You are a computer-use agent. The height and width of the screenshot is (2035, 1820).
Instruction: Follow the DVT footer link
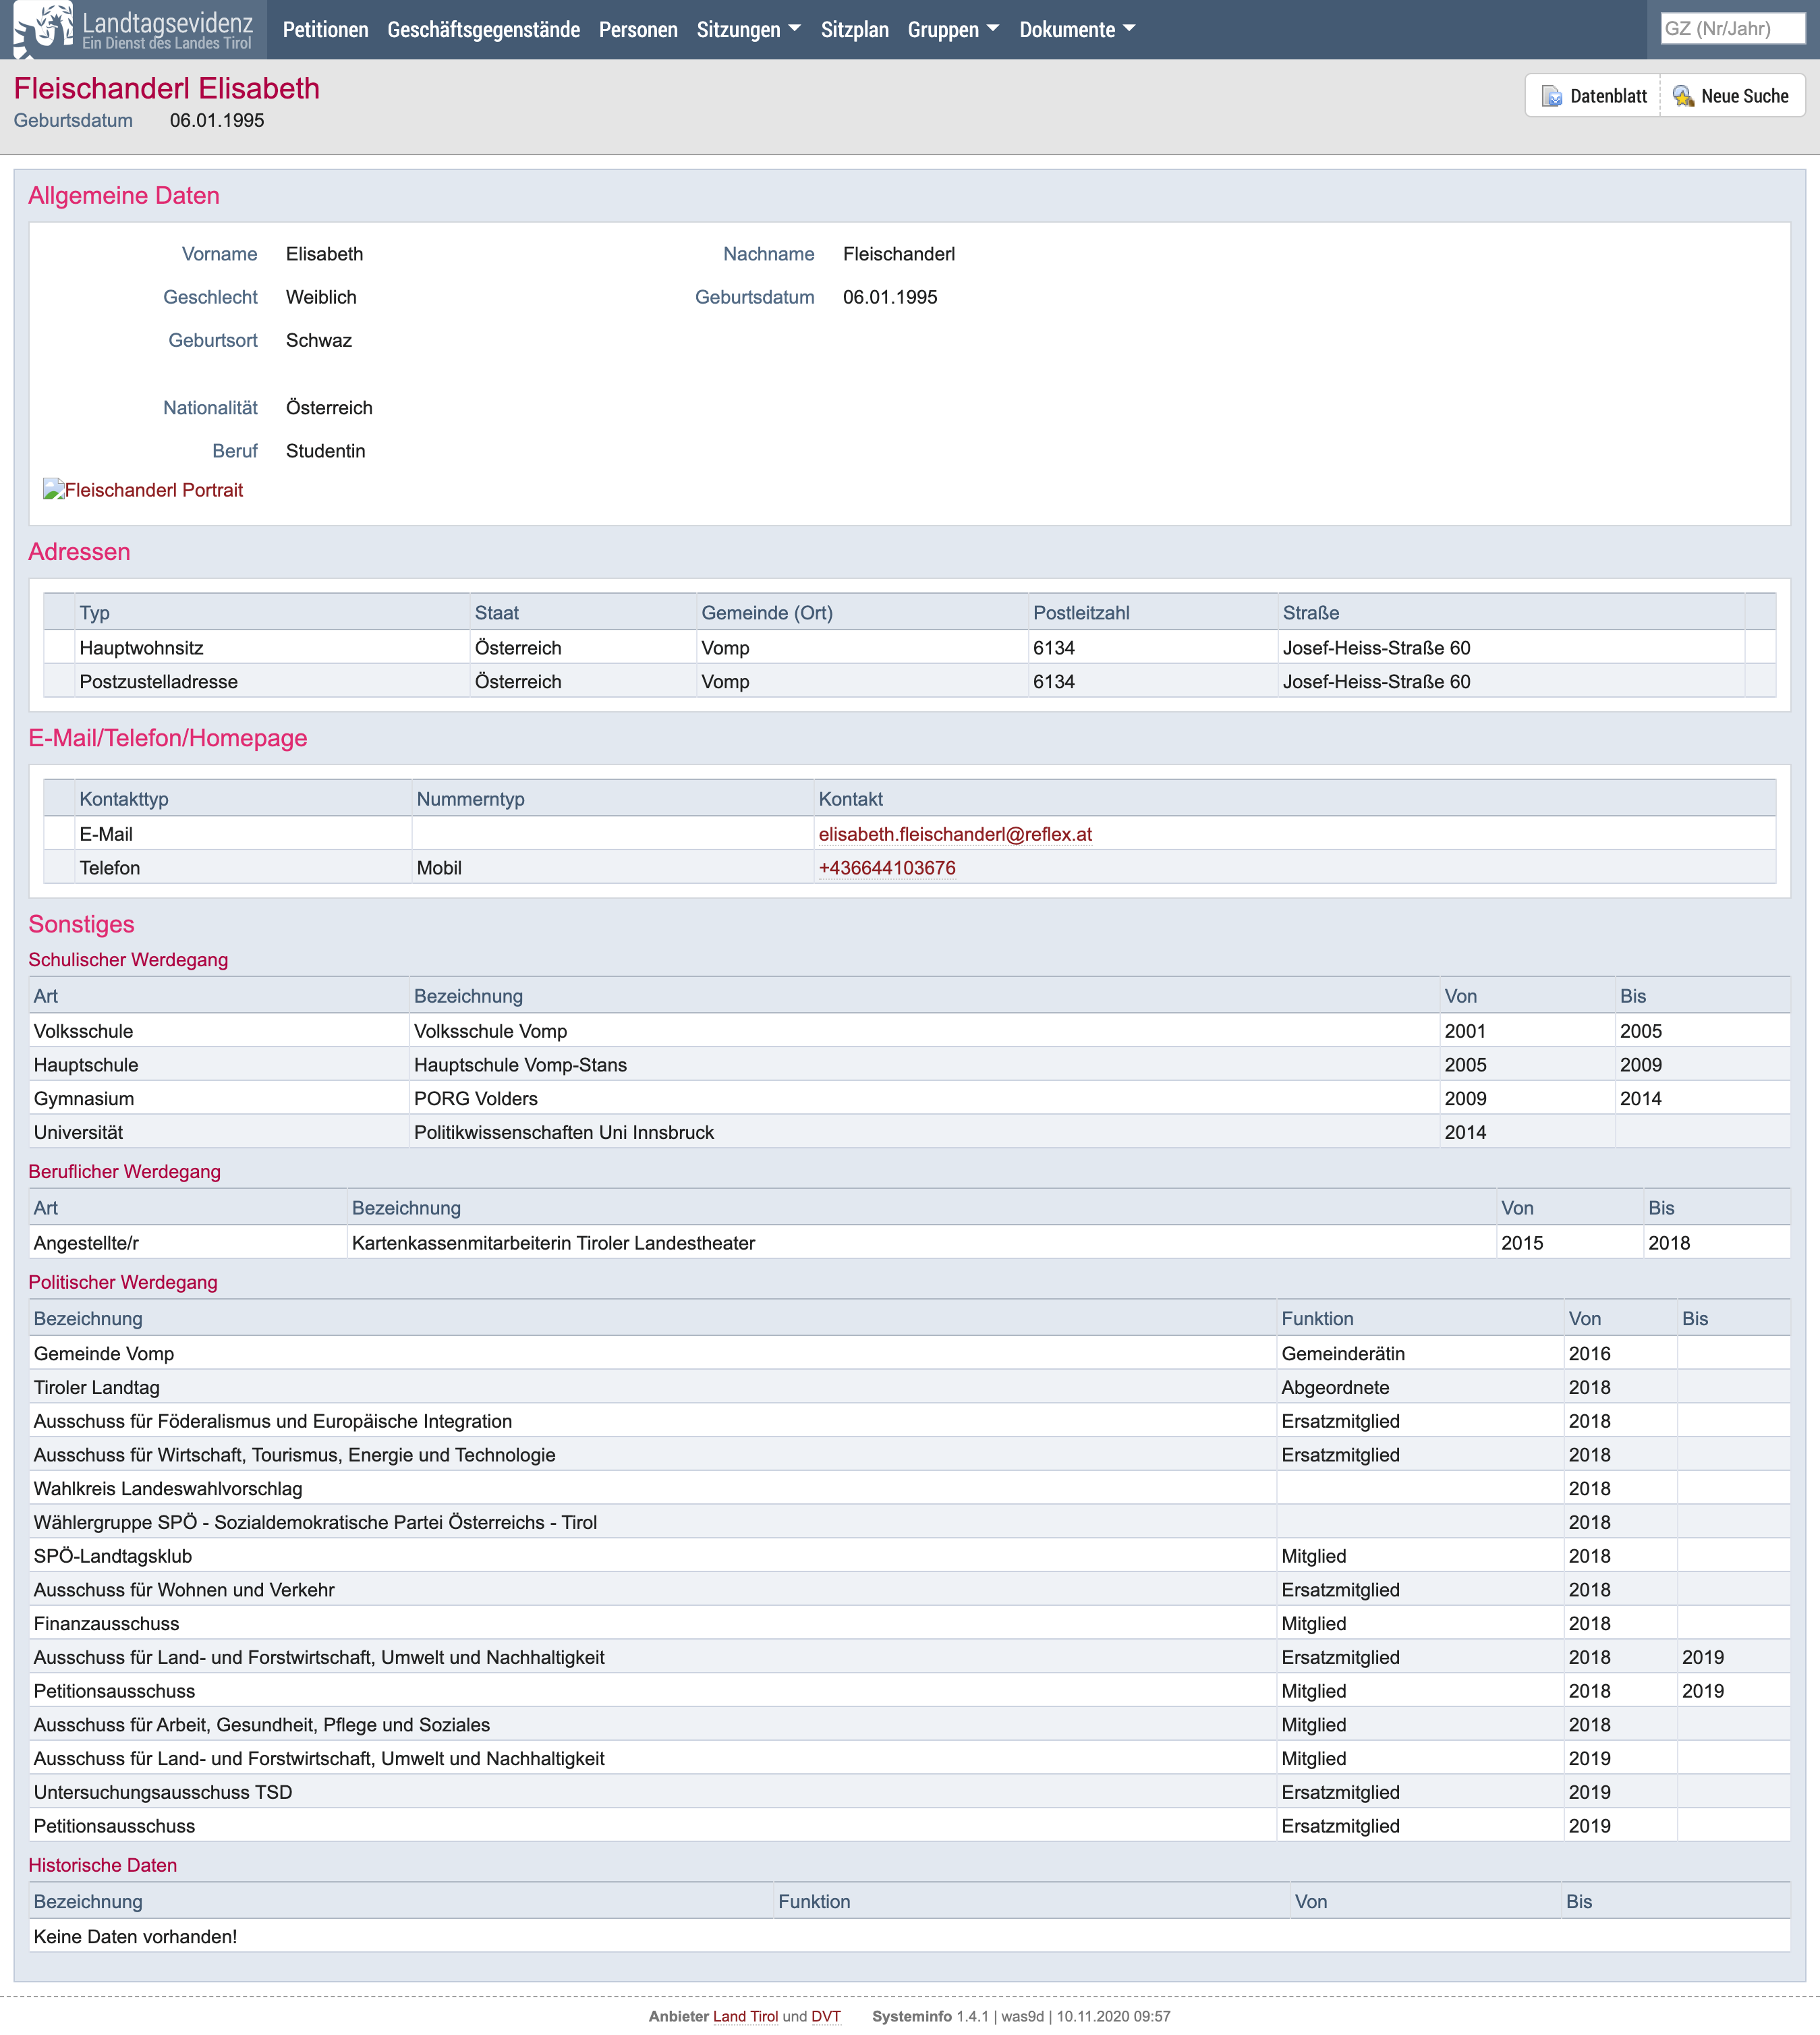click(x=826, y=2016)
